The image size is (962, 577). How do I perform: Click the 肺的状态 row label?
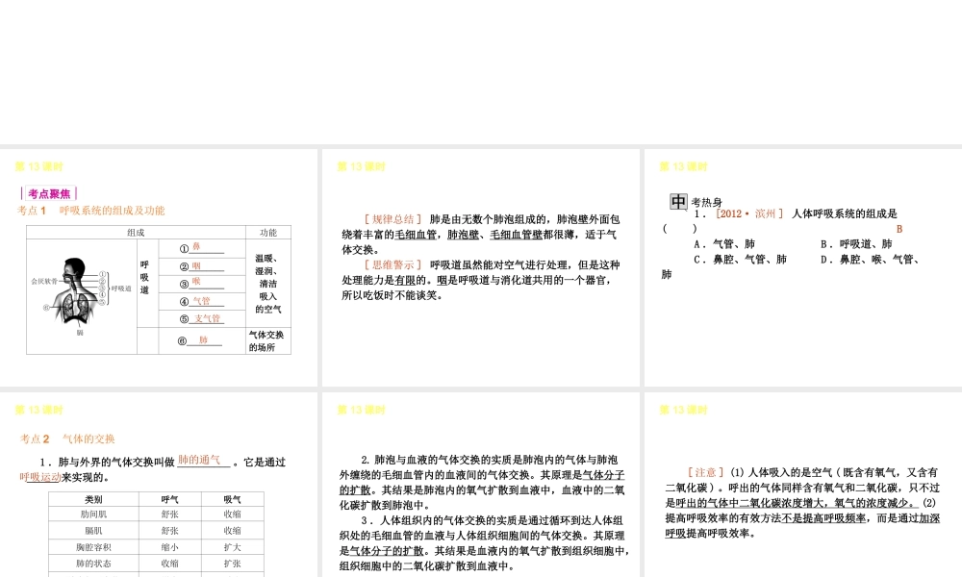[x=94, y=563]
